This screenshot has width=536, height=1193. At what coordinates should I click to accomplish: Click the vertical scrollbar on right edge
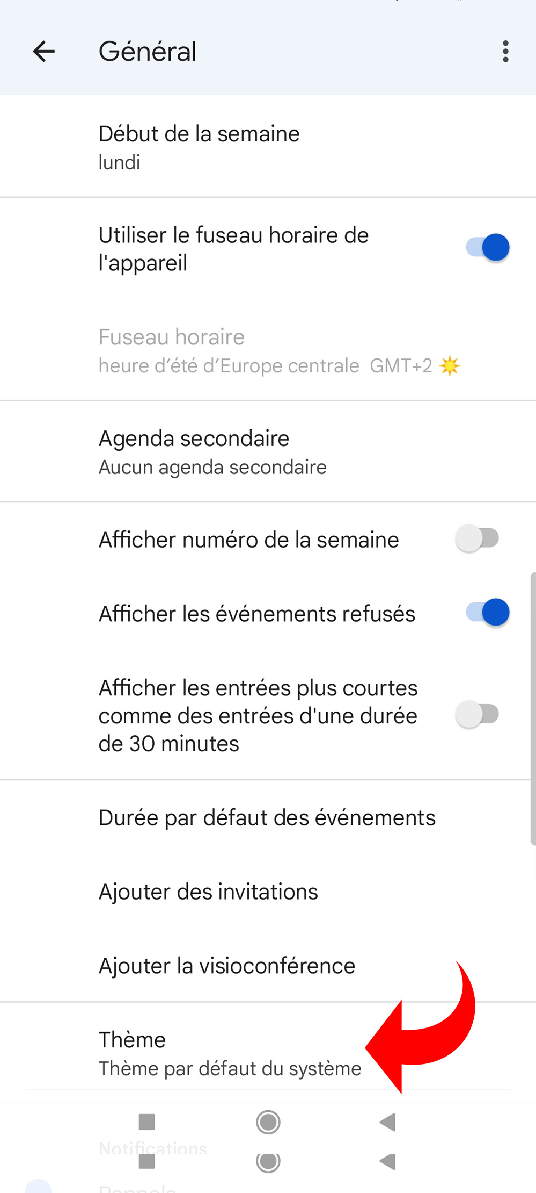(533, 709)
